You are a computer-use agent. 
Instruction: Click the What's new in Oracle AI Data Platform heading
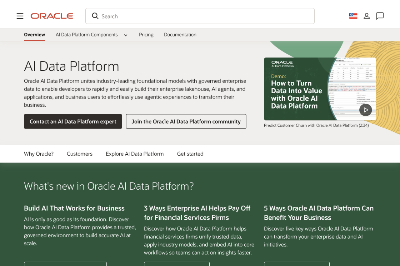[x=109, y=186]
